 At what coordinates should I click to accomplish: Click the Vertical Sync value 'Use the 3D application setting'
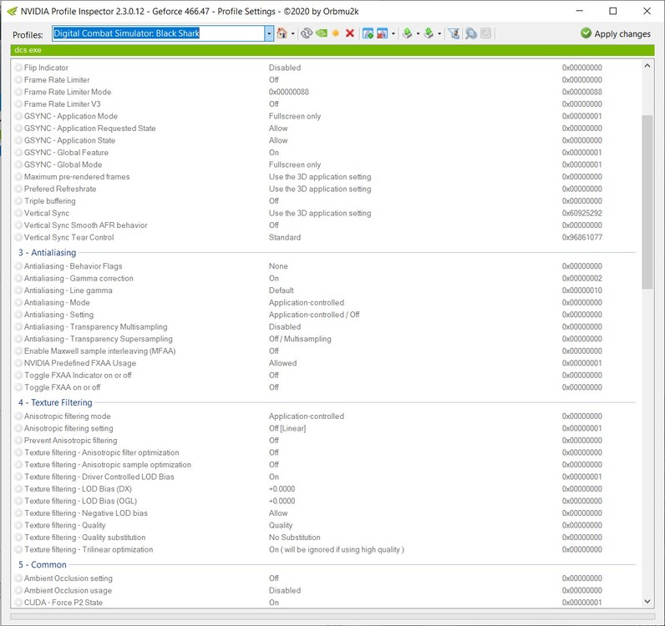320,213
